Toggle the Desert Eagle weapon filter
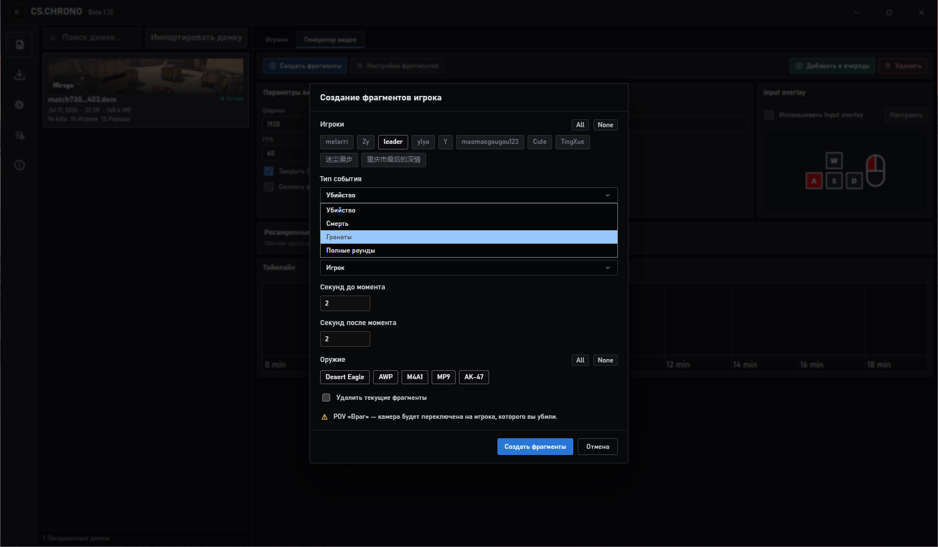The image size is (938, 547). pyautogui.click(x=345, y=377)
